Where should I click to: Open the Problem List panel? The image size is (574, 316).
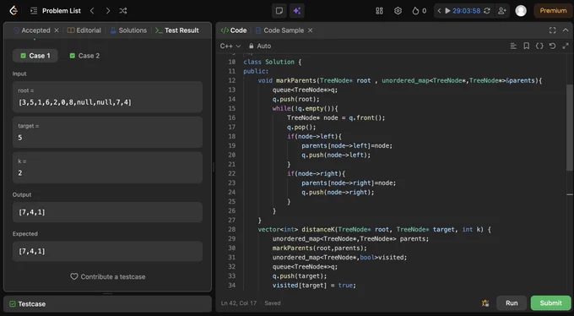(x=55, y=11)
